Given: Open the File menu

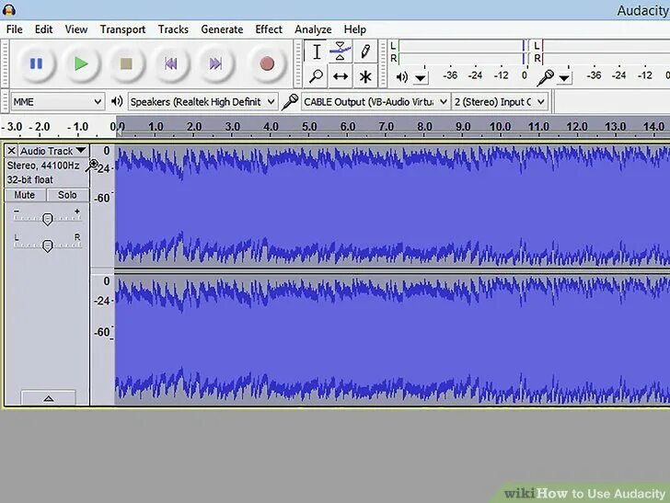Looking at the screenshot, I should [x=15, y=29].
